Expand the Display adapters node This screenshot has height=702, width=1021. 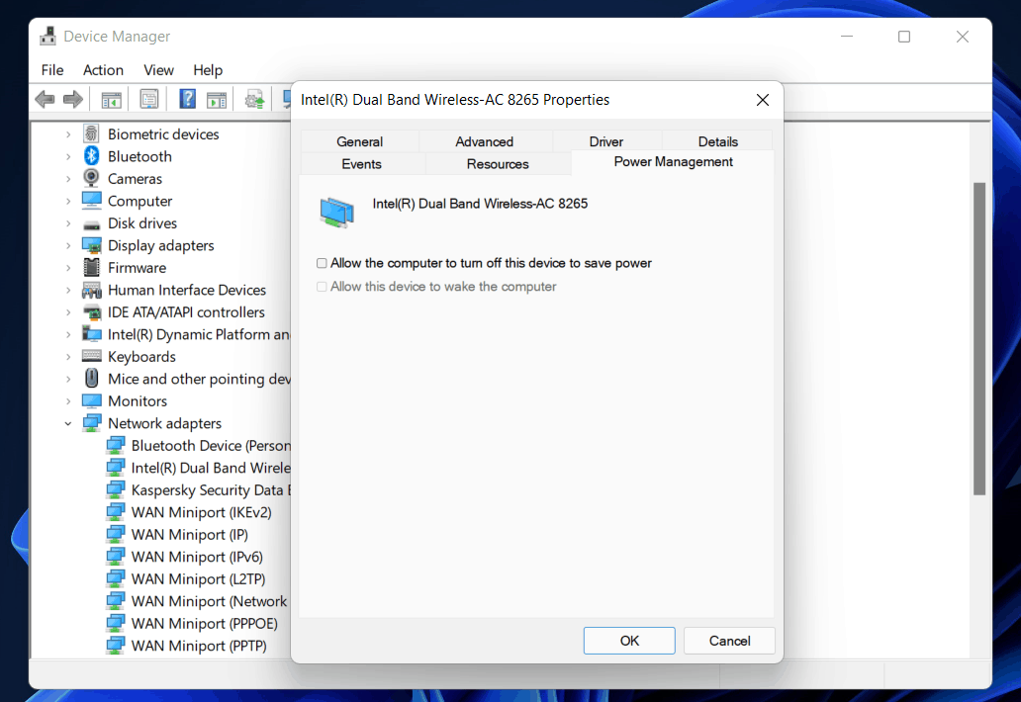tap(68, 245)
